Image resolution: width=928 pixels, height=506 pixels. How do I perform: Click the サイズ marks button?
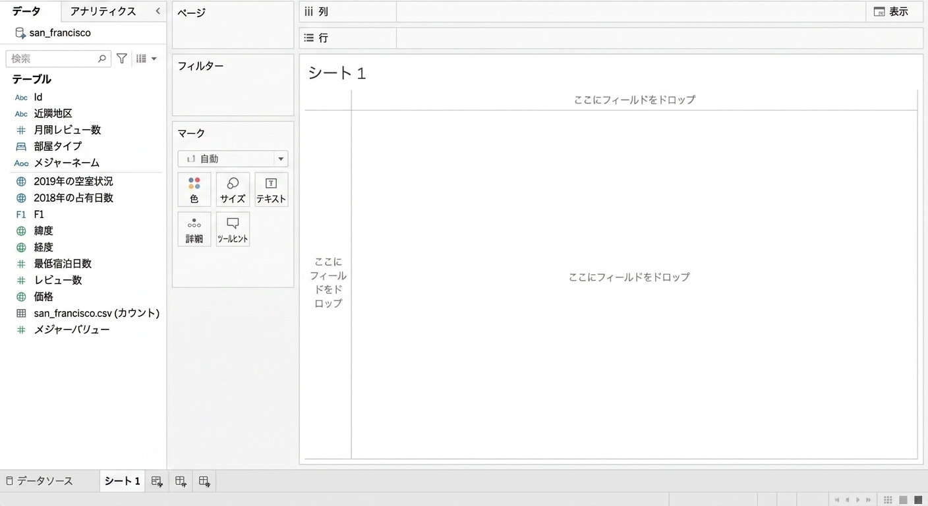point(233,190)
